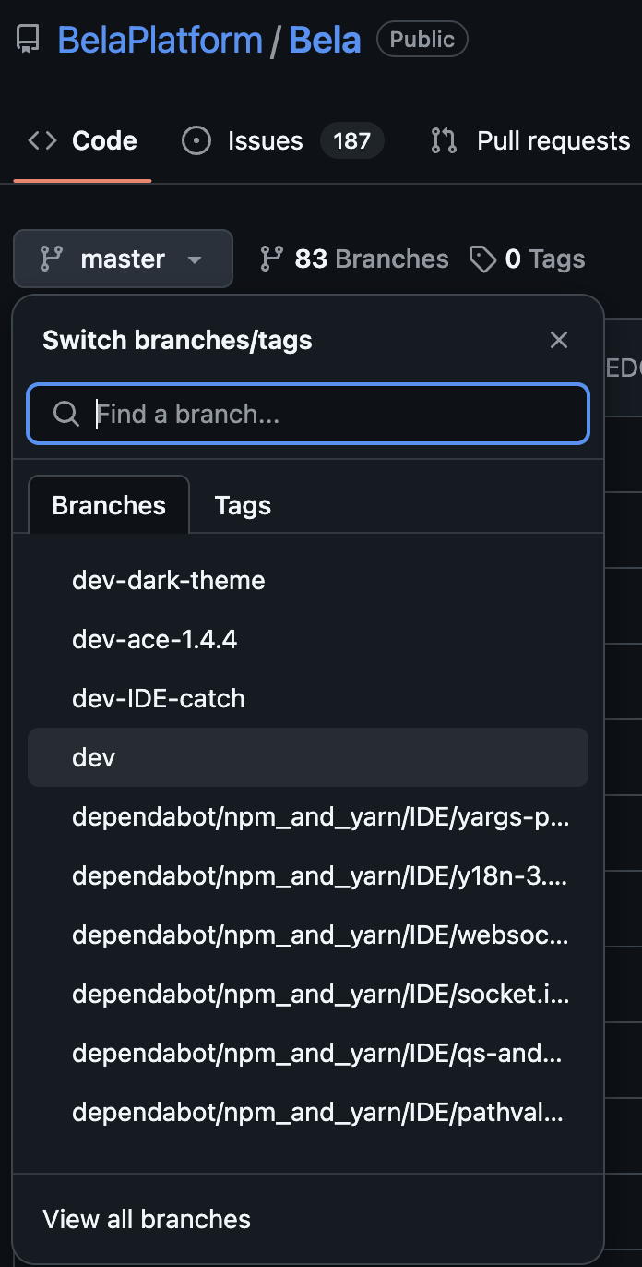Switch to the Tags tab in the popup
Viewport: 642px width, 1267px height.
pos(243,505)
